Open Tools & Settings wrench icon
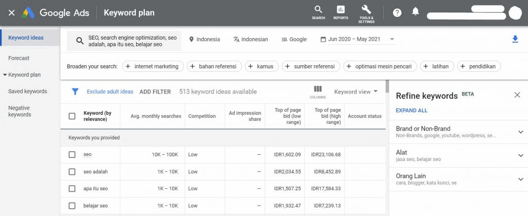Screen dimensions: 528x216 pyautogui.click(x=366, y=12)
